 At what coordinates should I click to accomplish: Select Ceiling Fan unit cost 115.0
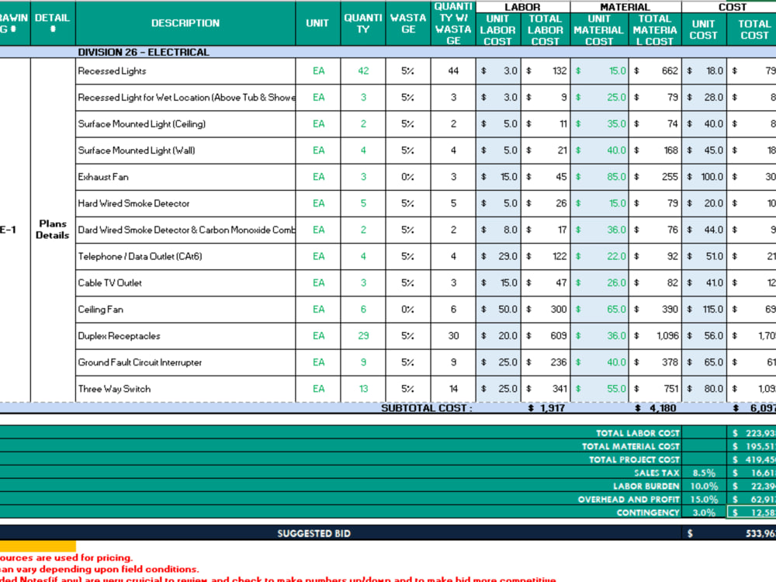point(705,310)
